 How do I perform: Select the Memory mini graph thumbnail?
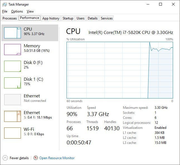(13, 50)
